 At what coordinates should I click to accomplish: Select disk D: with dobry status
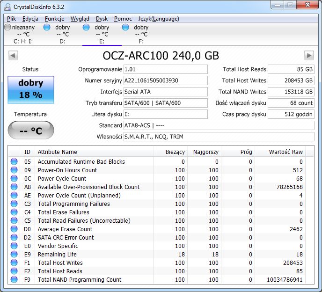coord(62,34)
